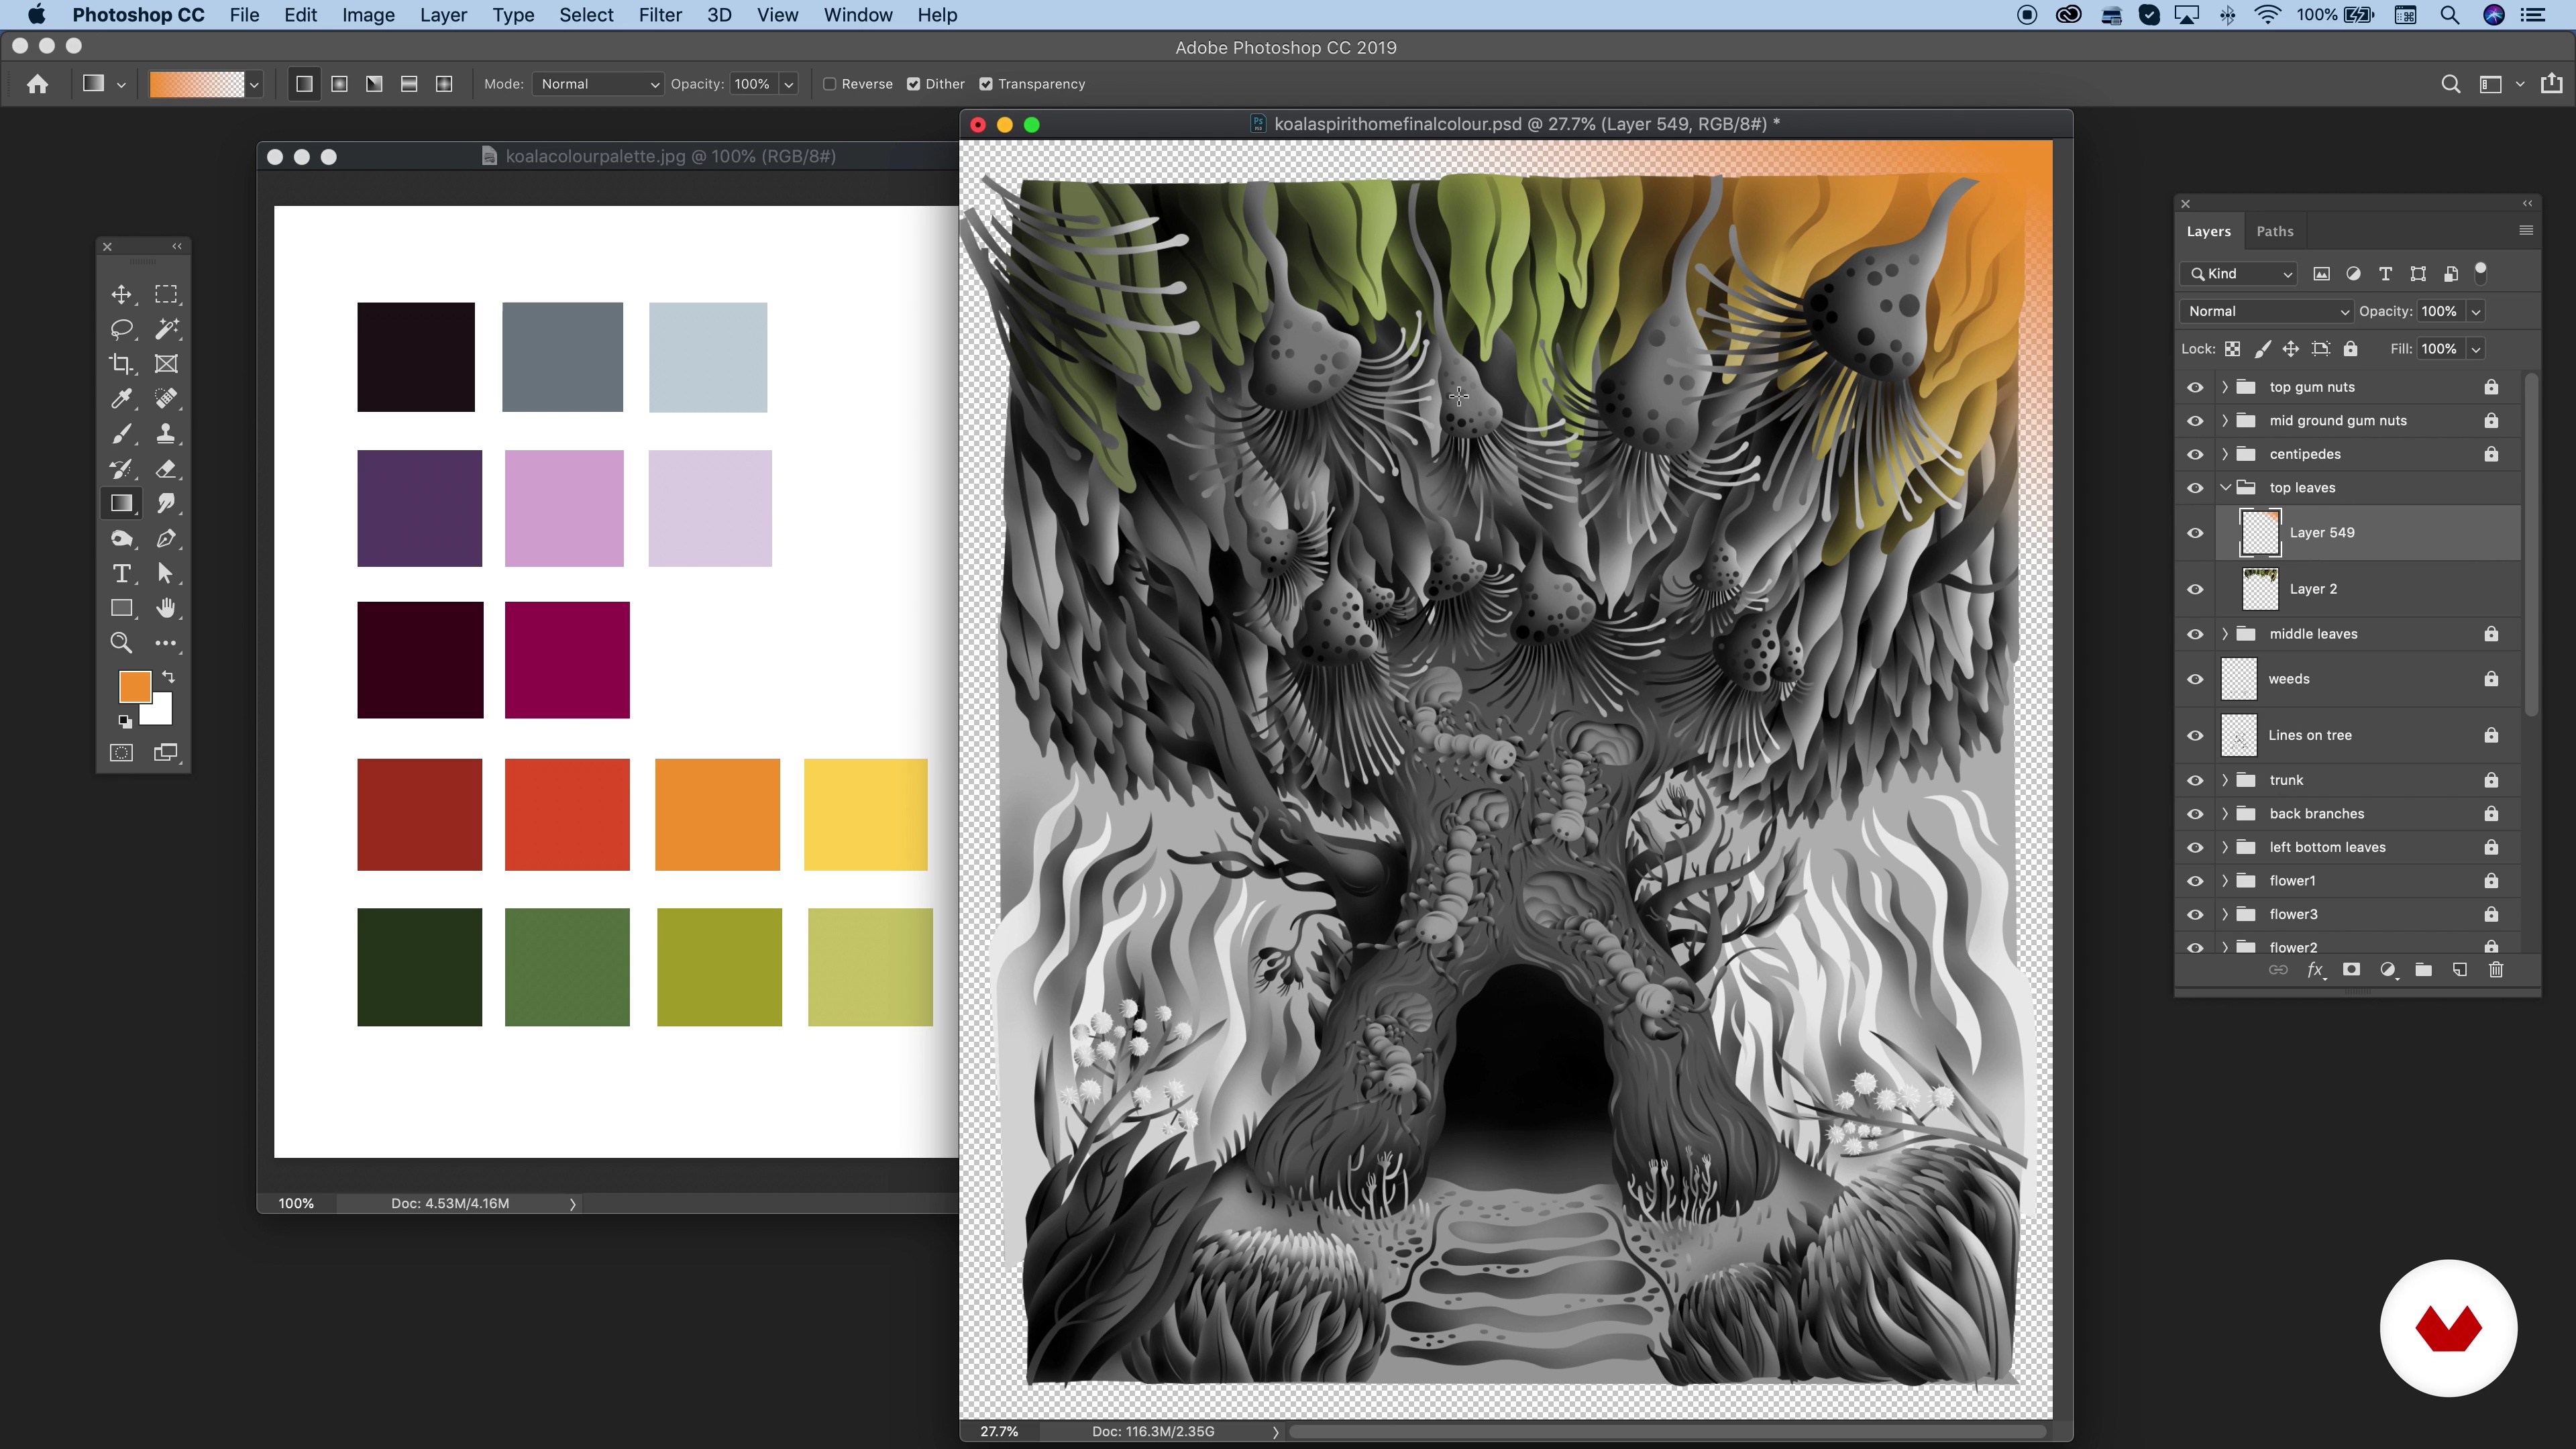Select the Brush tool
The height and width of the screenshot is (1449, 2576).
tap(121, 434)
